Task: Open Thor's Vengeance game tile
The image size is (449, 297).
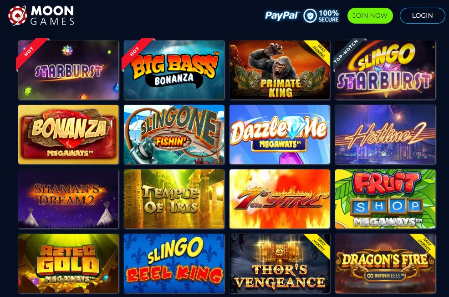Action: [280, 263]
